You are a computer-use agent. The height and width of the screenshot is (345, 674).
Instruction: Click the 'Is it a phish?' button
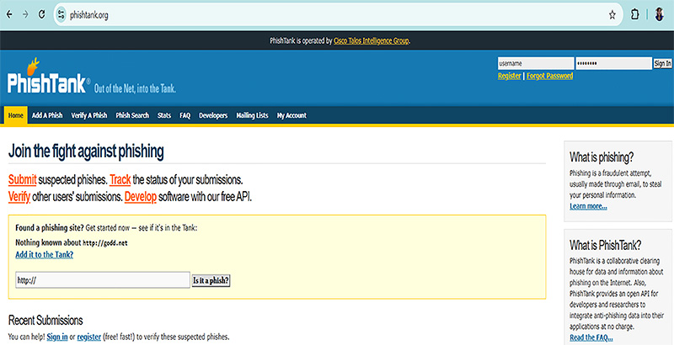click(211, 281)
